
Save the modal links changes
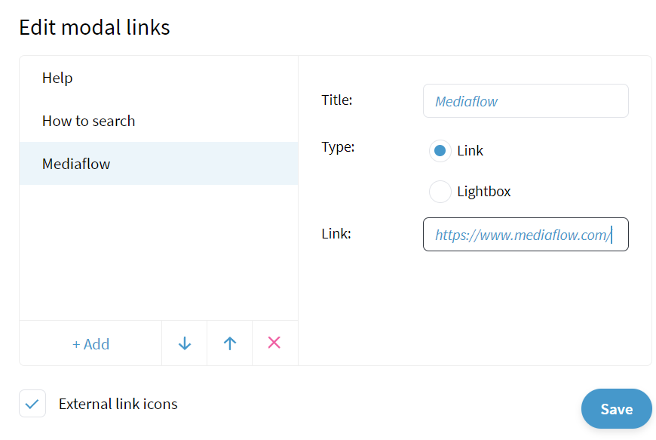tap(616, 408)
